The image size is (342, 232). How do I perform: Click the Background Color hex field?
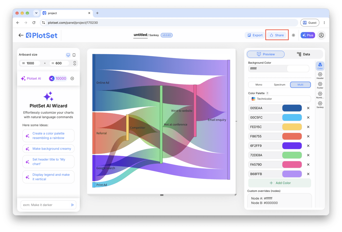(267, 69)
